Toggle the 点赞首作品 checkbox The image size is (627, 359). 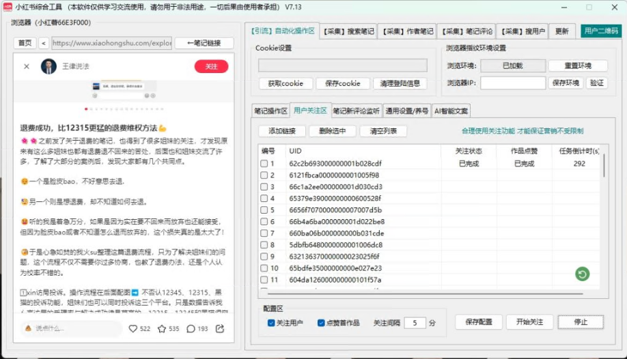[321, 323]
